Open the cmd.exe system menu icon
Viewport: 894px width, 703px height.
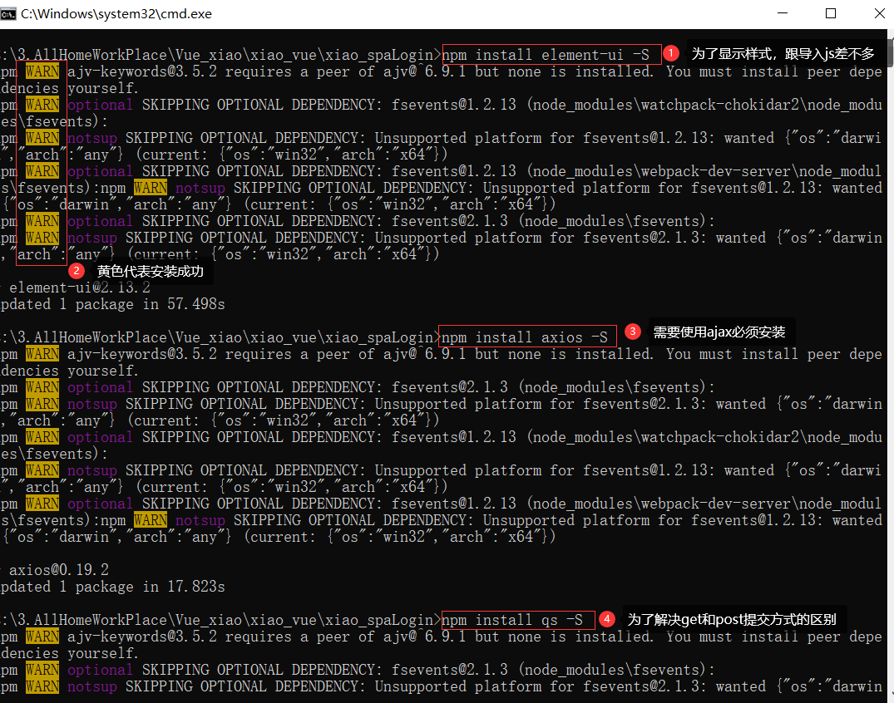tap(8, 13)
